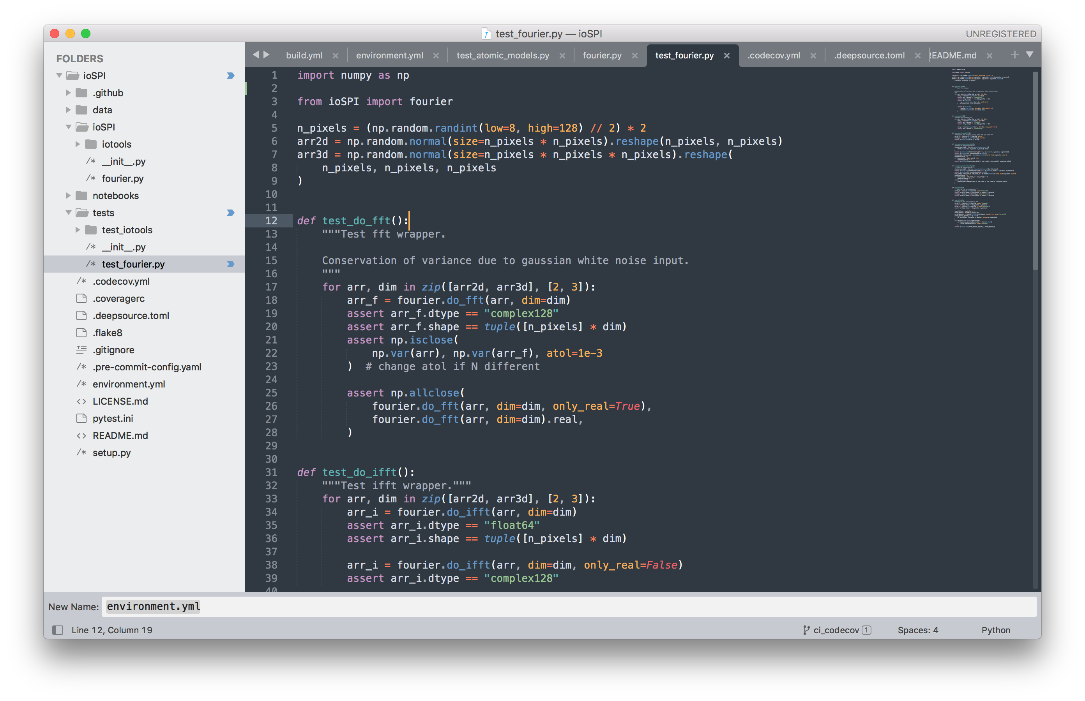Expand the notebooks folder
This screenshot has width=1085, height=701.
coord(68,196)
